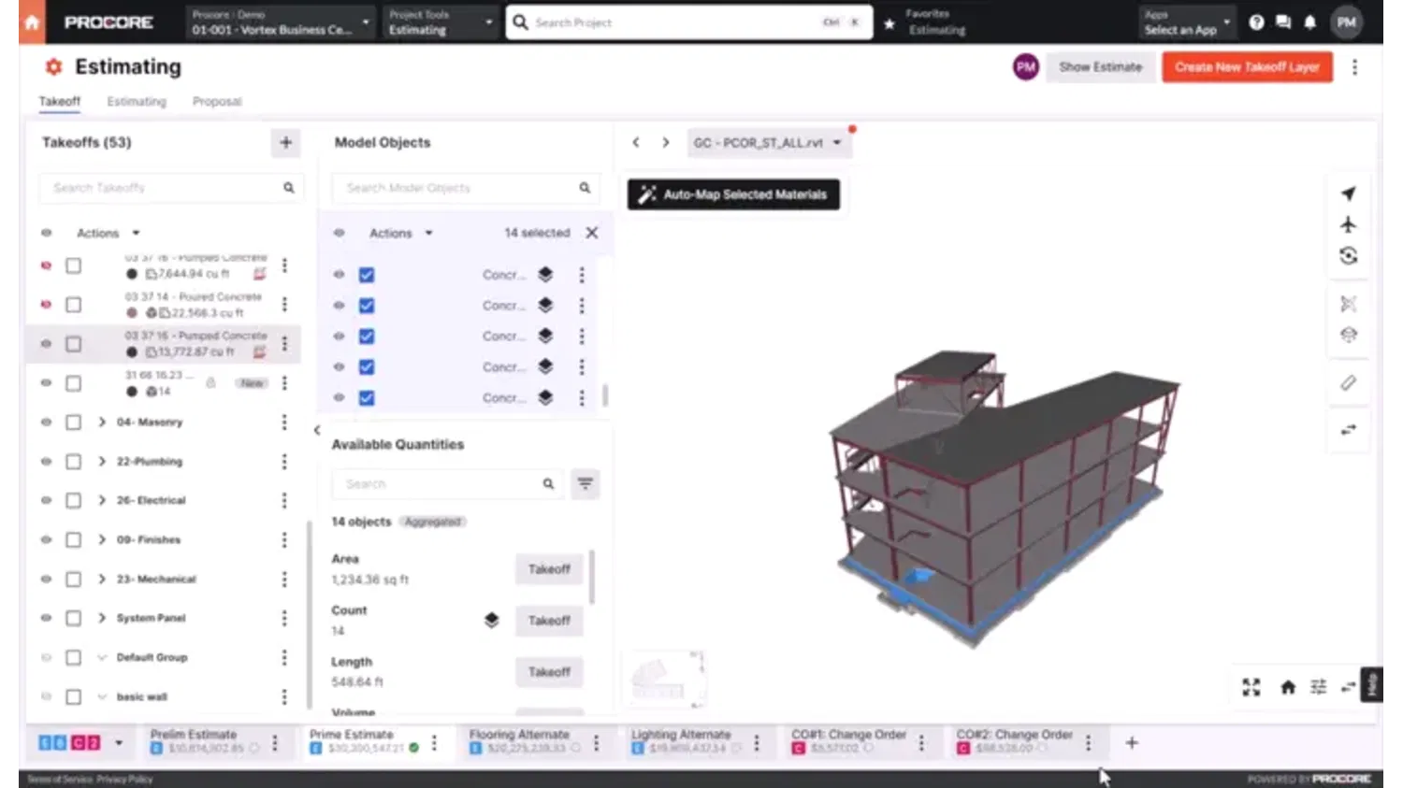Check the box for 04- Masonry

click(x=74, y=423)
